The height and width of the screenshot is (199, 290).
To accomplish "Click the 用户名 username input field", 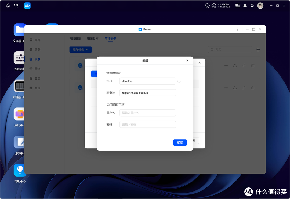I will [147, 113].
